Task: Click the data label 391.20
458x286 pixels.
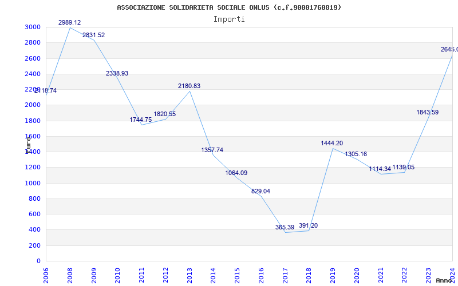Action: (309, 225)
